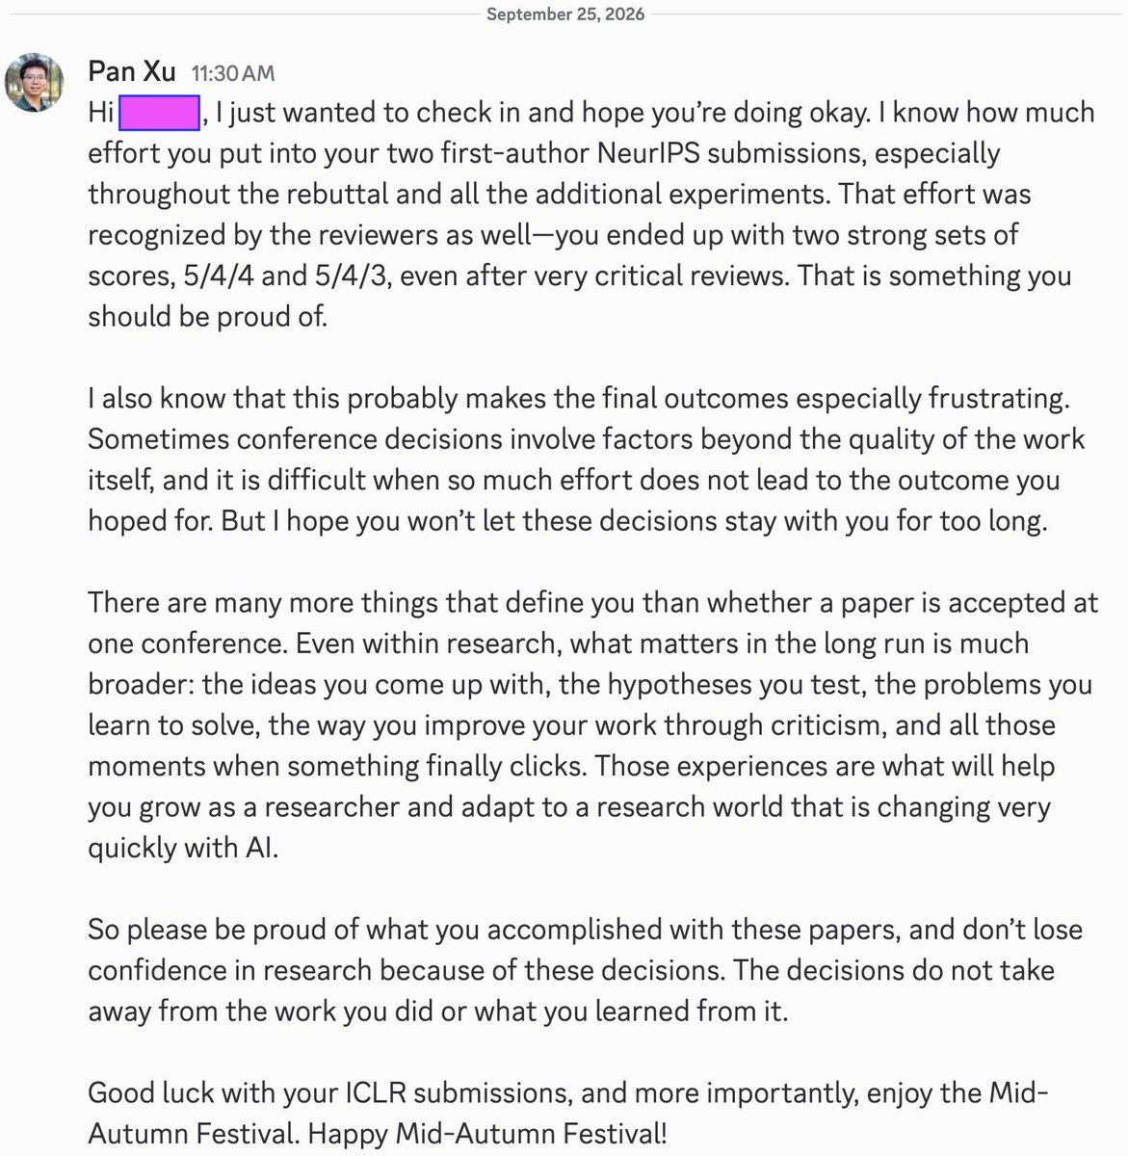Click the pink redacted name mention
The width and height of the screenshot is (1128, 1156).
coord(159,113)
